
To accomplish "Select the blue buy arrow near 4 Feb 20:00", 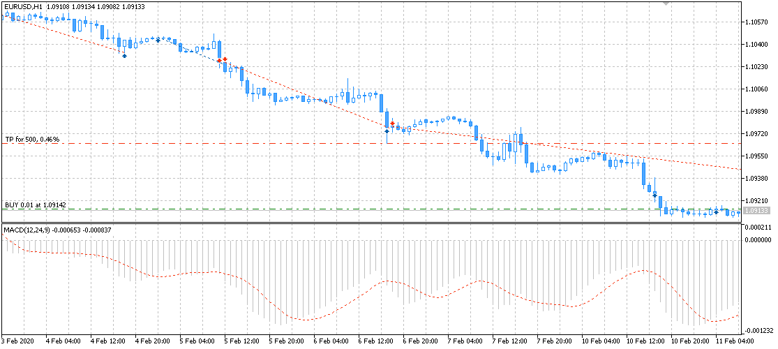I will (x=158, y=40).
